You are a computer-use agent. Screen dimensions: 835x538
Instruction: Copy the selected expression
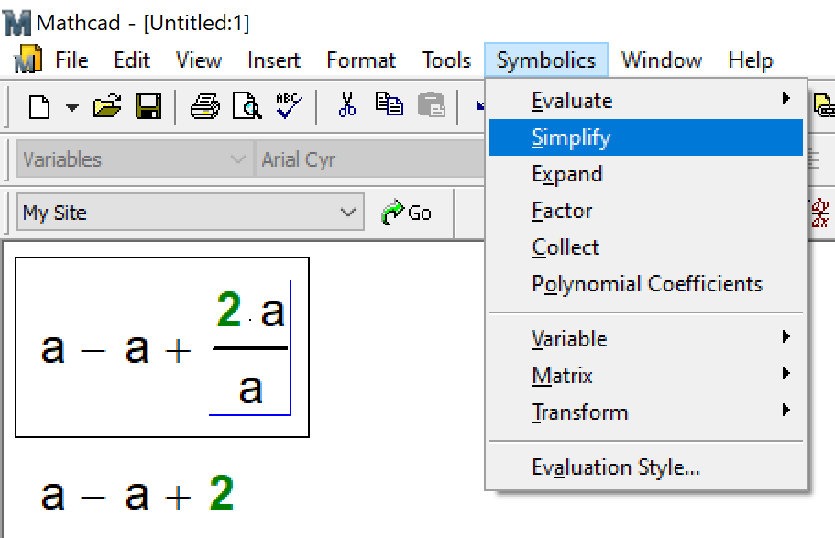pyautogui.click(x=388, y=104)
